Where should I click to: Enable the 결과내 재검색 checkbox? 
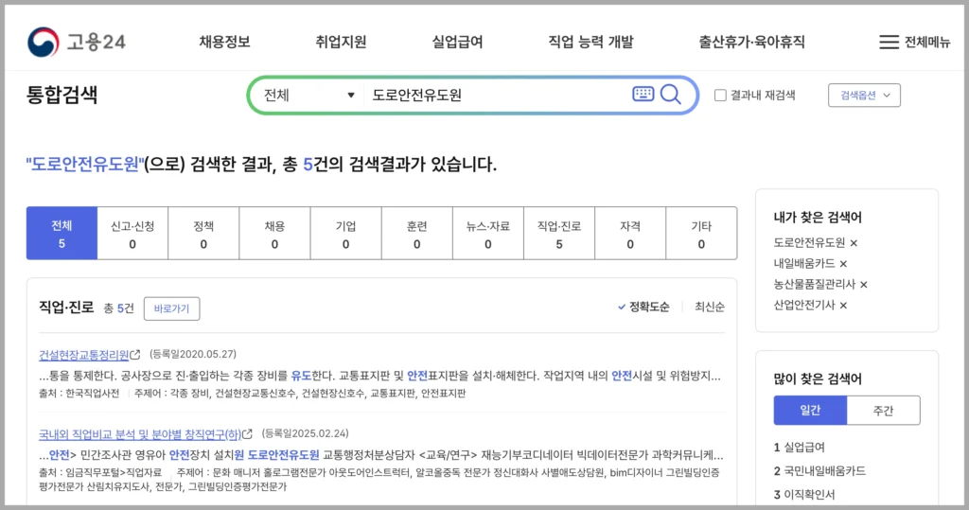click(x=720, y=95)
